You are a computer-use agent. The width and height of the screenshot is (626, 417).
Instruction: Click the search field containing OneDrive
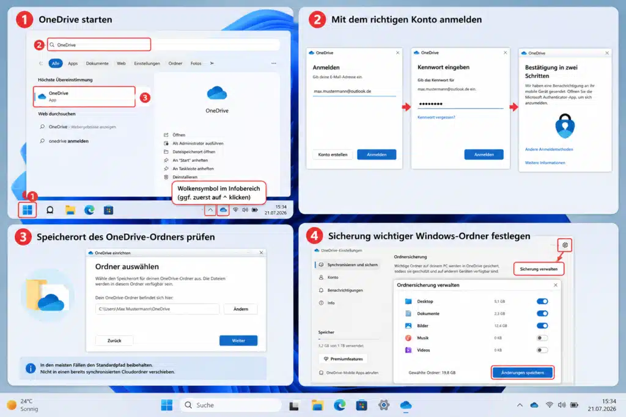tap(99, 45)
